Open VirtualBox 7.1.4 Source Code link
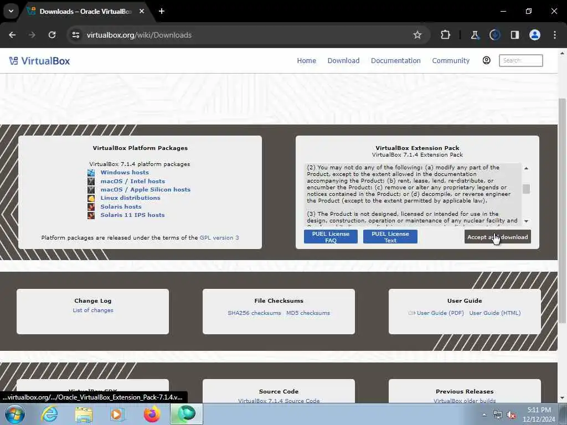567x425 pixels. click(x=279, y=401)
